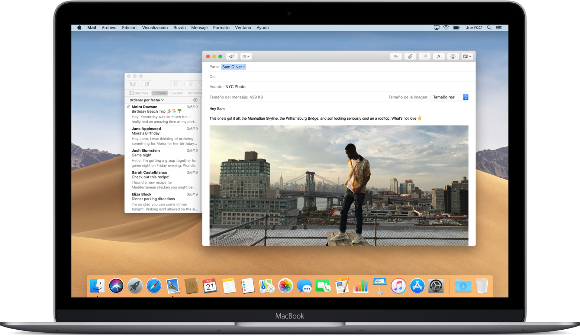Click the reply arrow icon in compose toolbar
The width and height of the screenshot is (580, 336).
coord(396,56)
